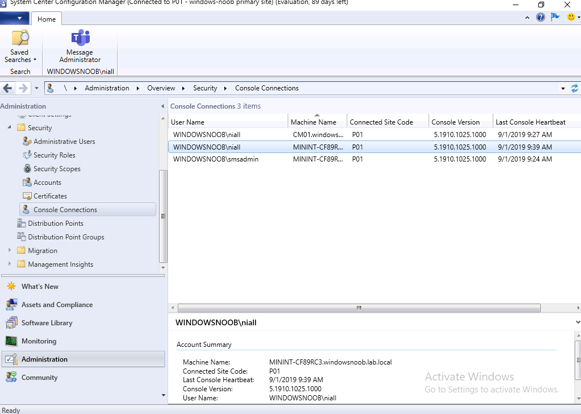
Task: Open the console help icon
Action: [x=541, y=17]
